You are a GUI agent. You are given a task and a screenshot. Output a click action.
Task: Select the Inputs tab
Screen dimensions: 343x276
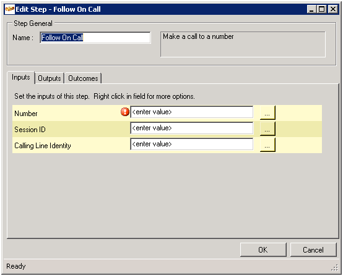[21, 77]
